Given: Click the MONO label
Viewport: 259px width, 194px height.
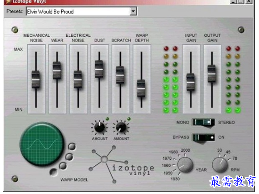Looking at the screenshot, I should point(183,123).
